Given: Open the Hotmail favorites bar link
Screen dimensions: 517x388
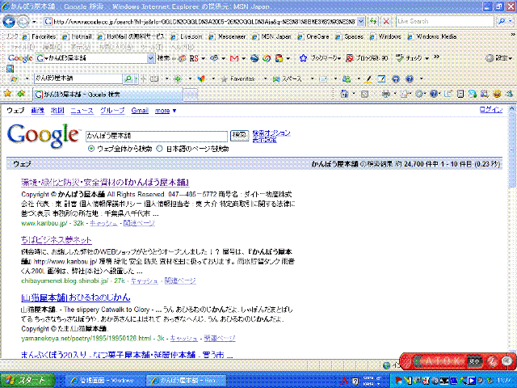Looking at the screenshot, I should (x=78, y=36).
